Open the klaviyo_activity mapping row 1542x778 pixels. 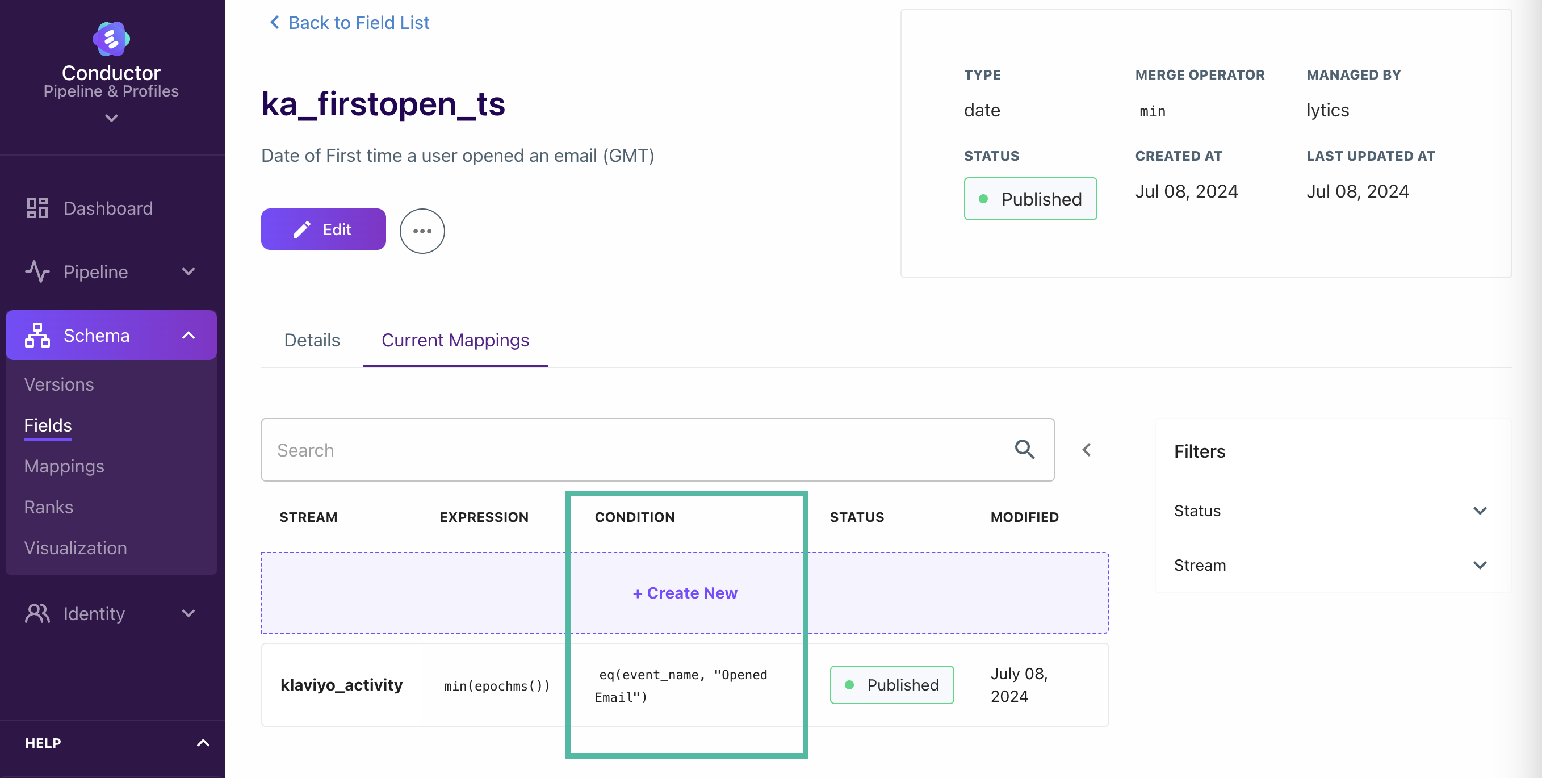coord(685,684)
